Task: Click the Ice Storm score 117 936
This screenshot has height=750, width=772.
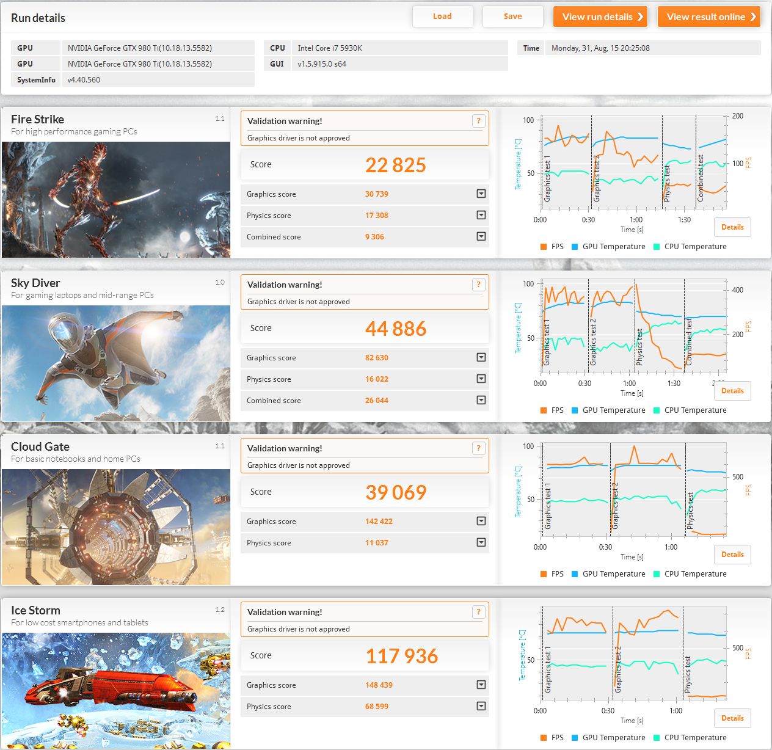Action: pyautogui.click(x=402, y=656)
